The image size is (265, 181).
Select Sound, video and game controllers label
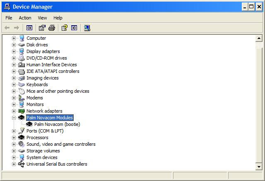[x=61, y=144]
